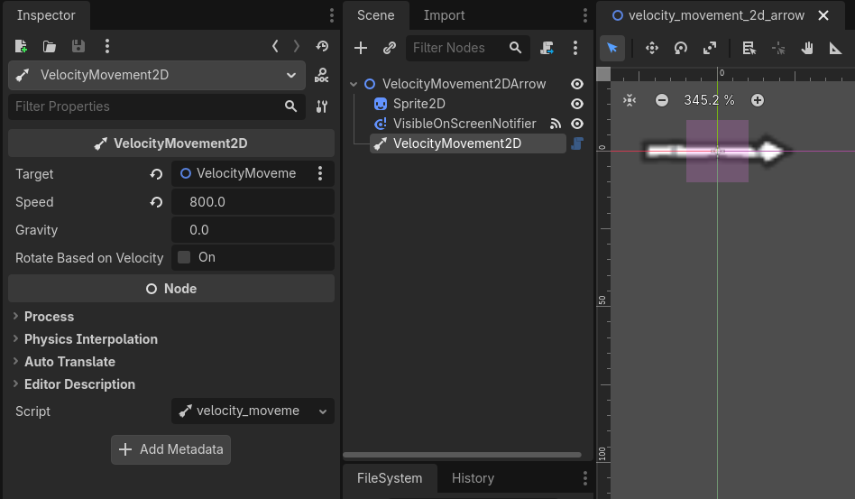The image size is (855, 499).
Task: Focus the Filter Nodes search field
Action: click(x=467, y=48)
